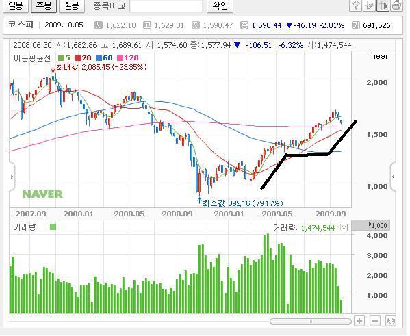The width and height of the screenshot is (410, 336).
Task: Click the 최대값 marker arrow on chart
Action: (53, 69)
